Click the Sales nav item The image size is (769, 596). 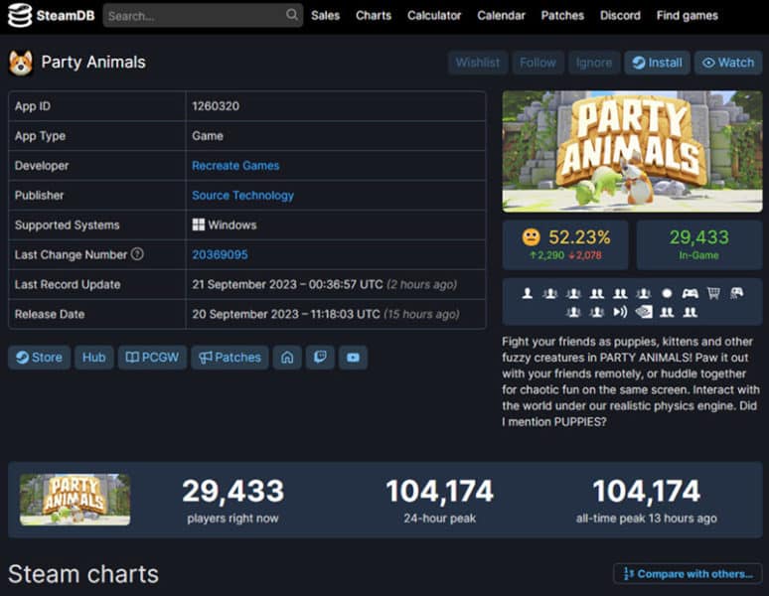point(325,16)
